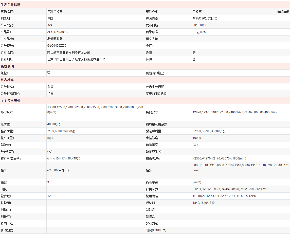Select the 生产企业信息 section header
291x234 pixels.
11,5
